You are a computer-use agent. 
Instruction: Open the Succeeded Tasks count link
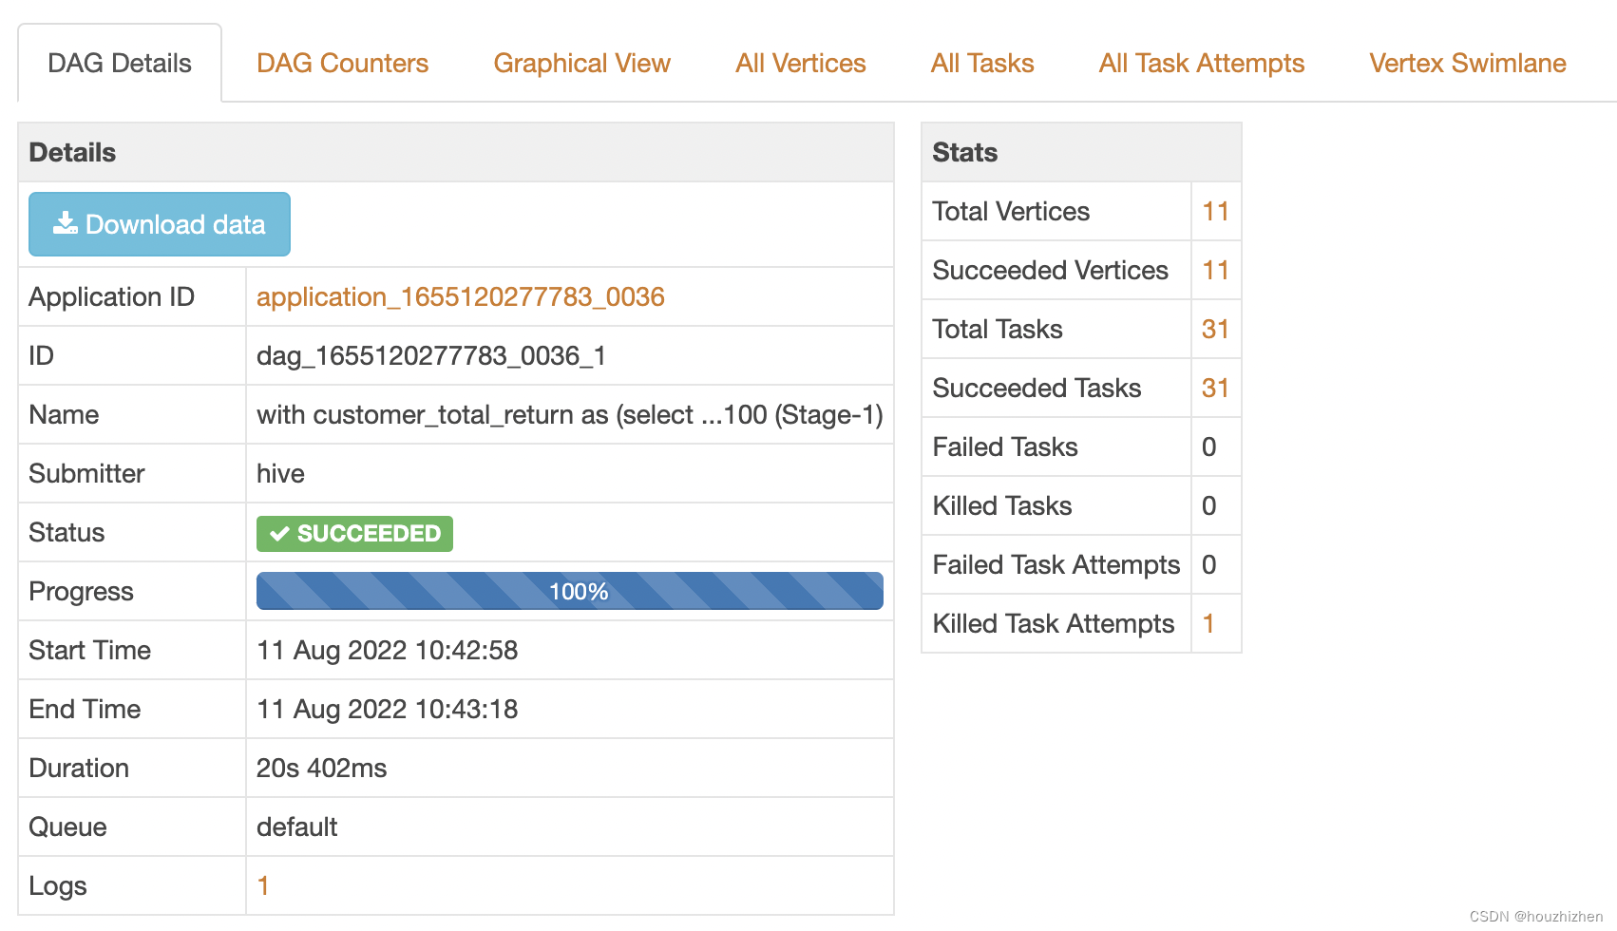[1215, 389]
